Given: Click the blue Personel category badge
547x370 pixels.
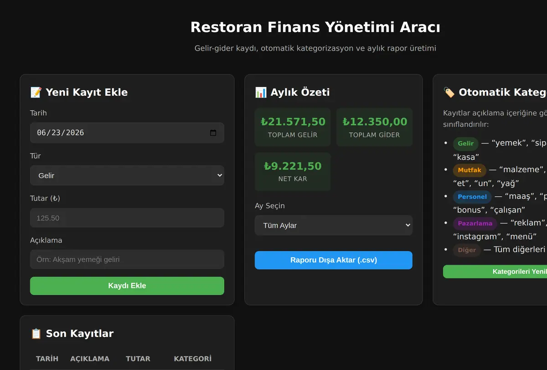Looking at the screenshot, I should (x=472, y=197).
